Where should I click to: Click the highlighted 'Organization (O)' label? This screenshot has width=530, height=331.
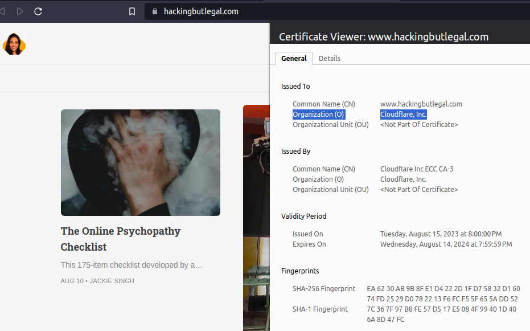(x=318, y=115)
